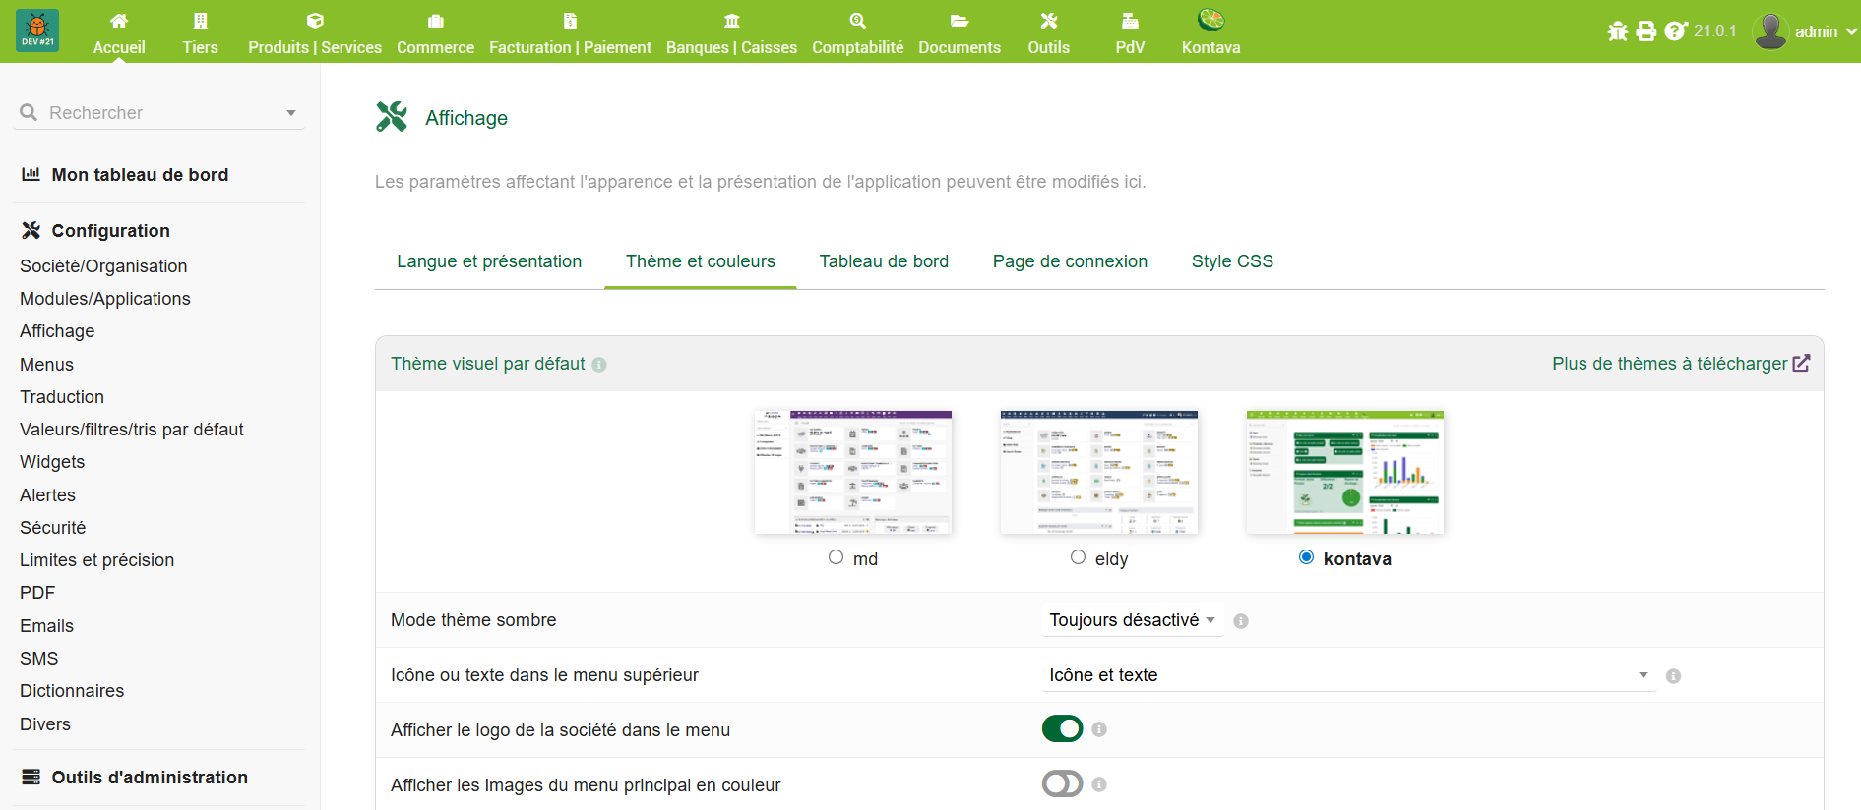Open the Banques | Caisses module icon

point(732,21)
